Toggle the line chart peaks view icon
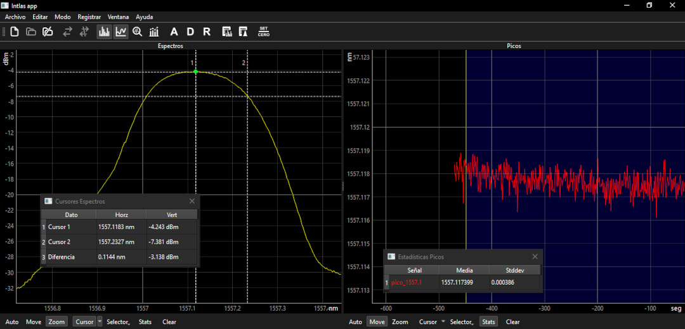 click(121, 32)
